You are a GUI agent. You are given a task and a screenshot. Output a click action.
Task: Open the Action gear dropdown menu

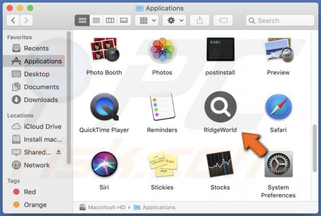[x=174, y=20]
